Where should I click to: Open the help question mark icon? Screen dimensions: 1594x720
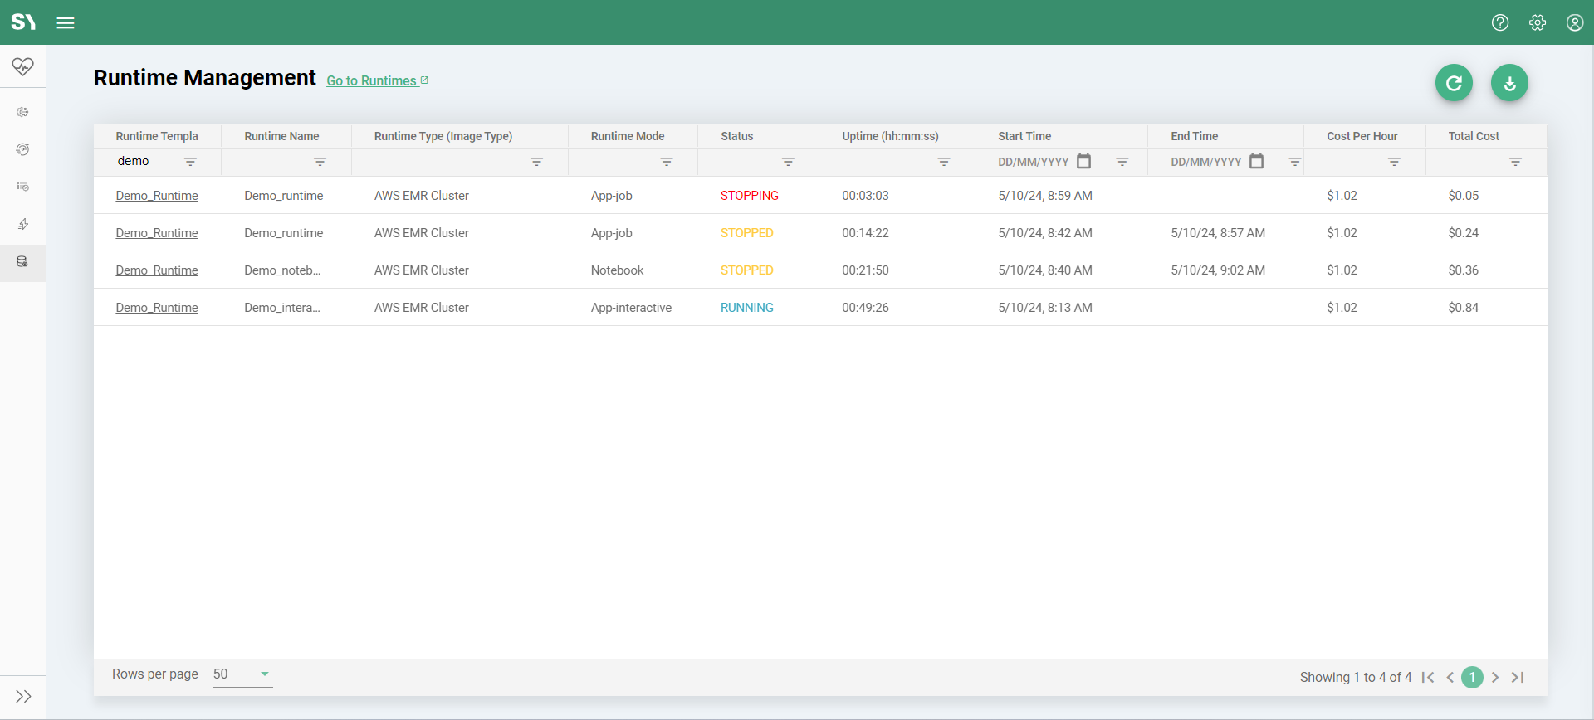click(1499, 22)
